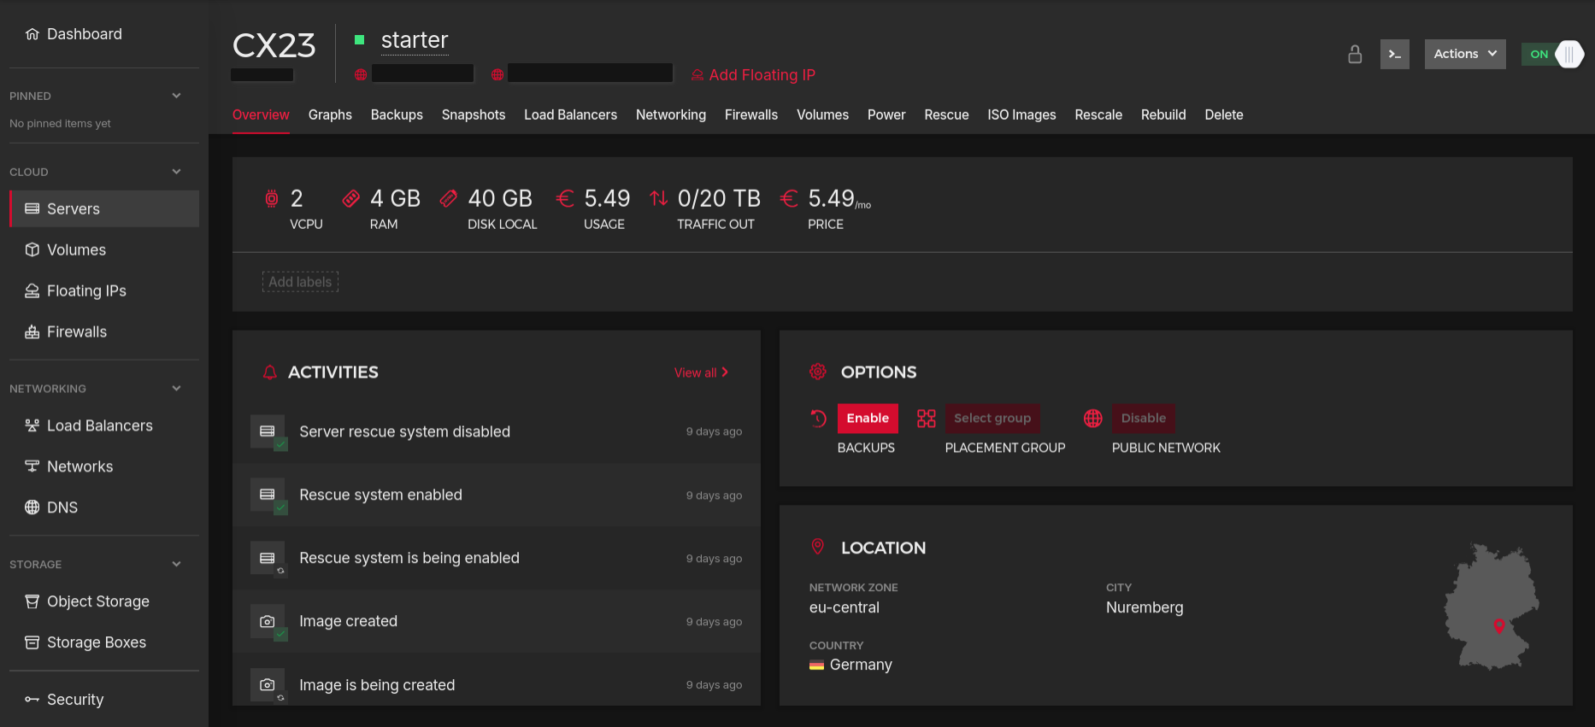Open the Snapshots tab

coord(474,114)
